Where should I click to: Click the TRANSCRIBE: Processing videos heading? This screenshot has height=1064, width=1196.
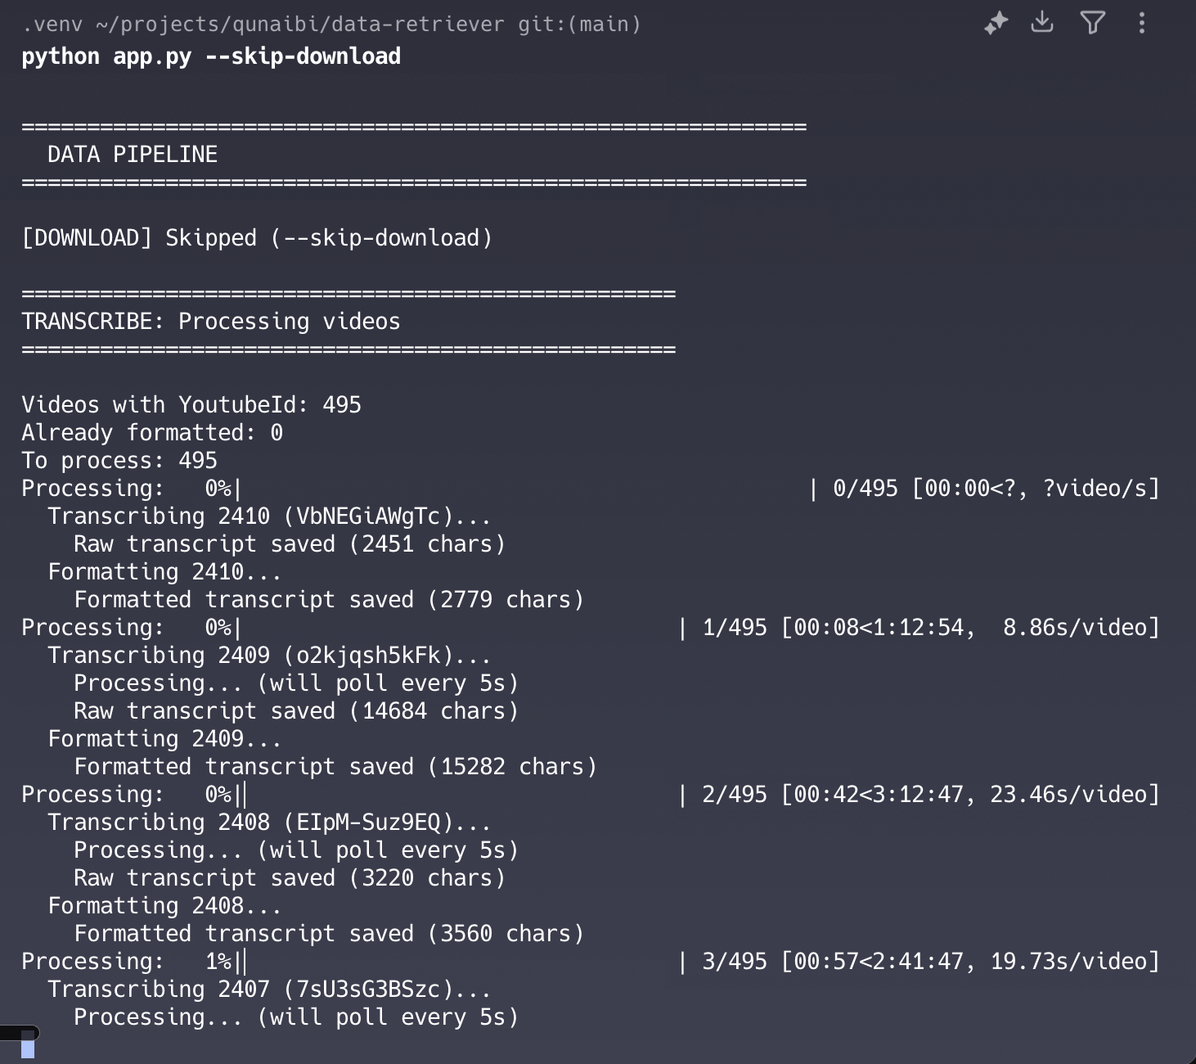tap(211, 322)
